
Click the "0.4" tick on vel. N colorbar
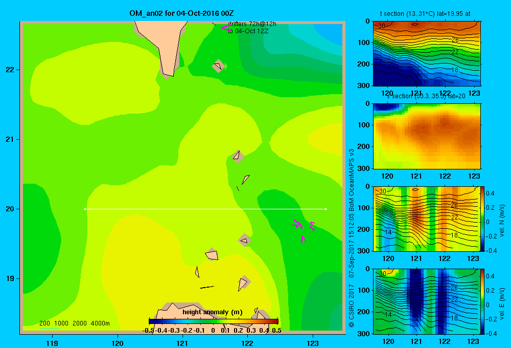[x=490, y=193]
